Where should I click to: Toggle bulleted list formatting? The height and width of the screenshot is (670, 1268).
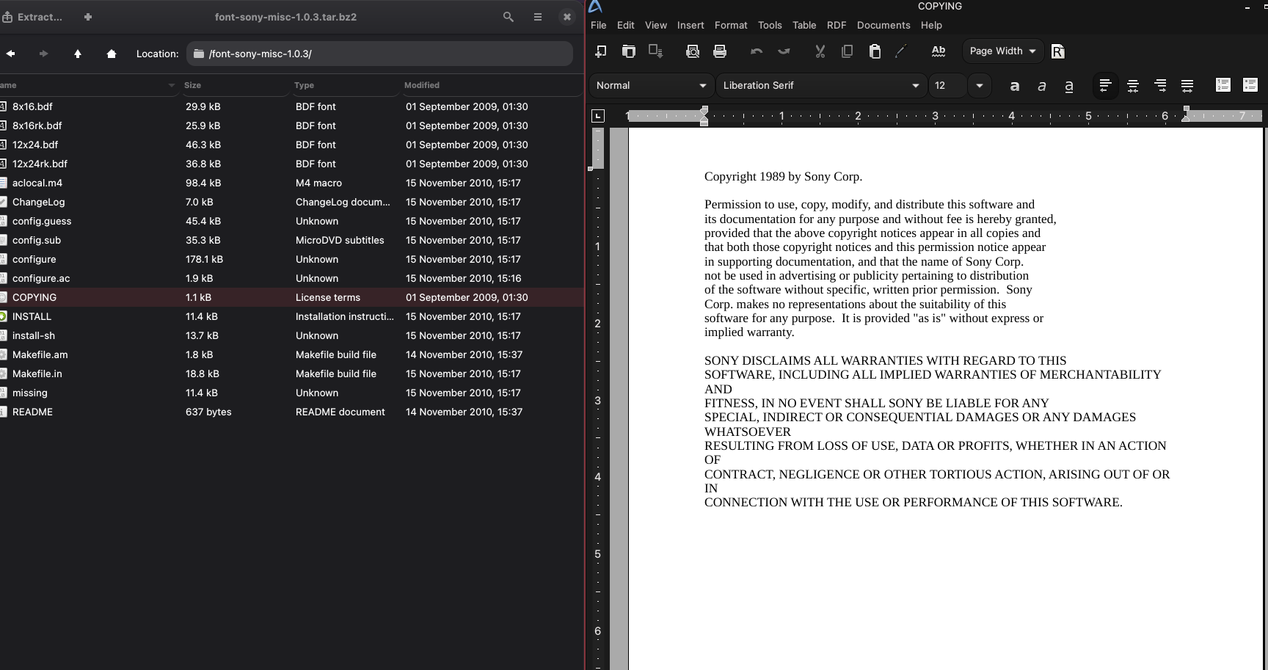click(1250, 85)
